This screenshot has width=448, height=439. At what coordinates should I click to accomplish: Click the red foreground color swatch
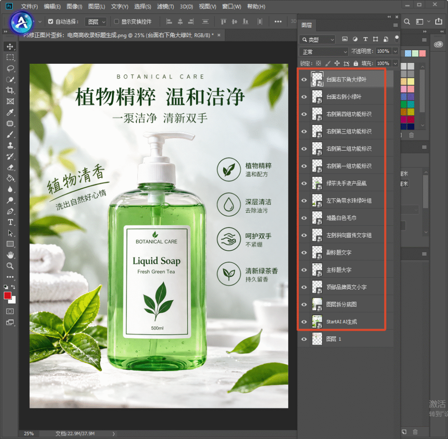[7, 296]
